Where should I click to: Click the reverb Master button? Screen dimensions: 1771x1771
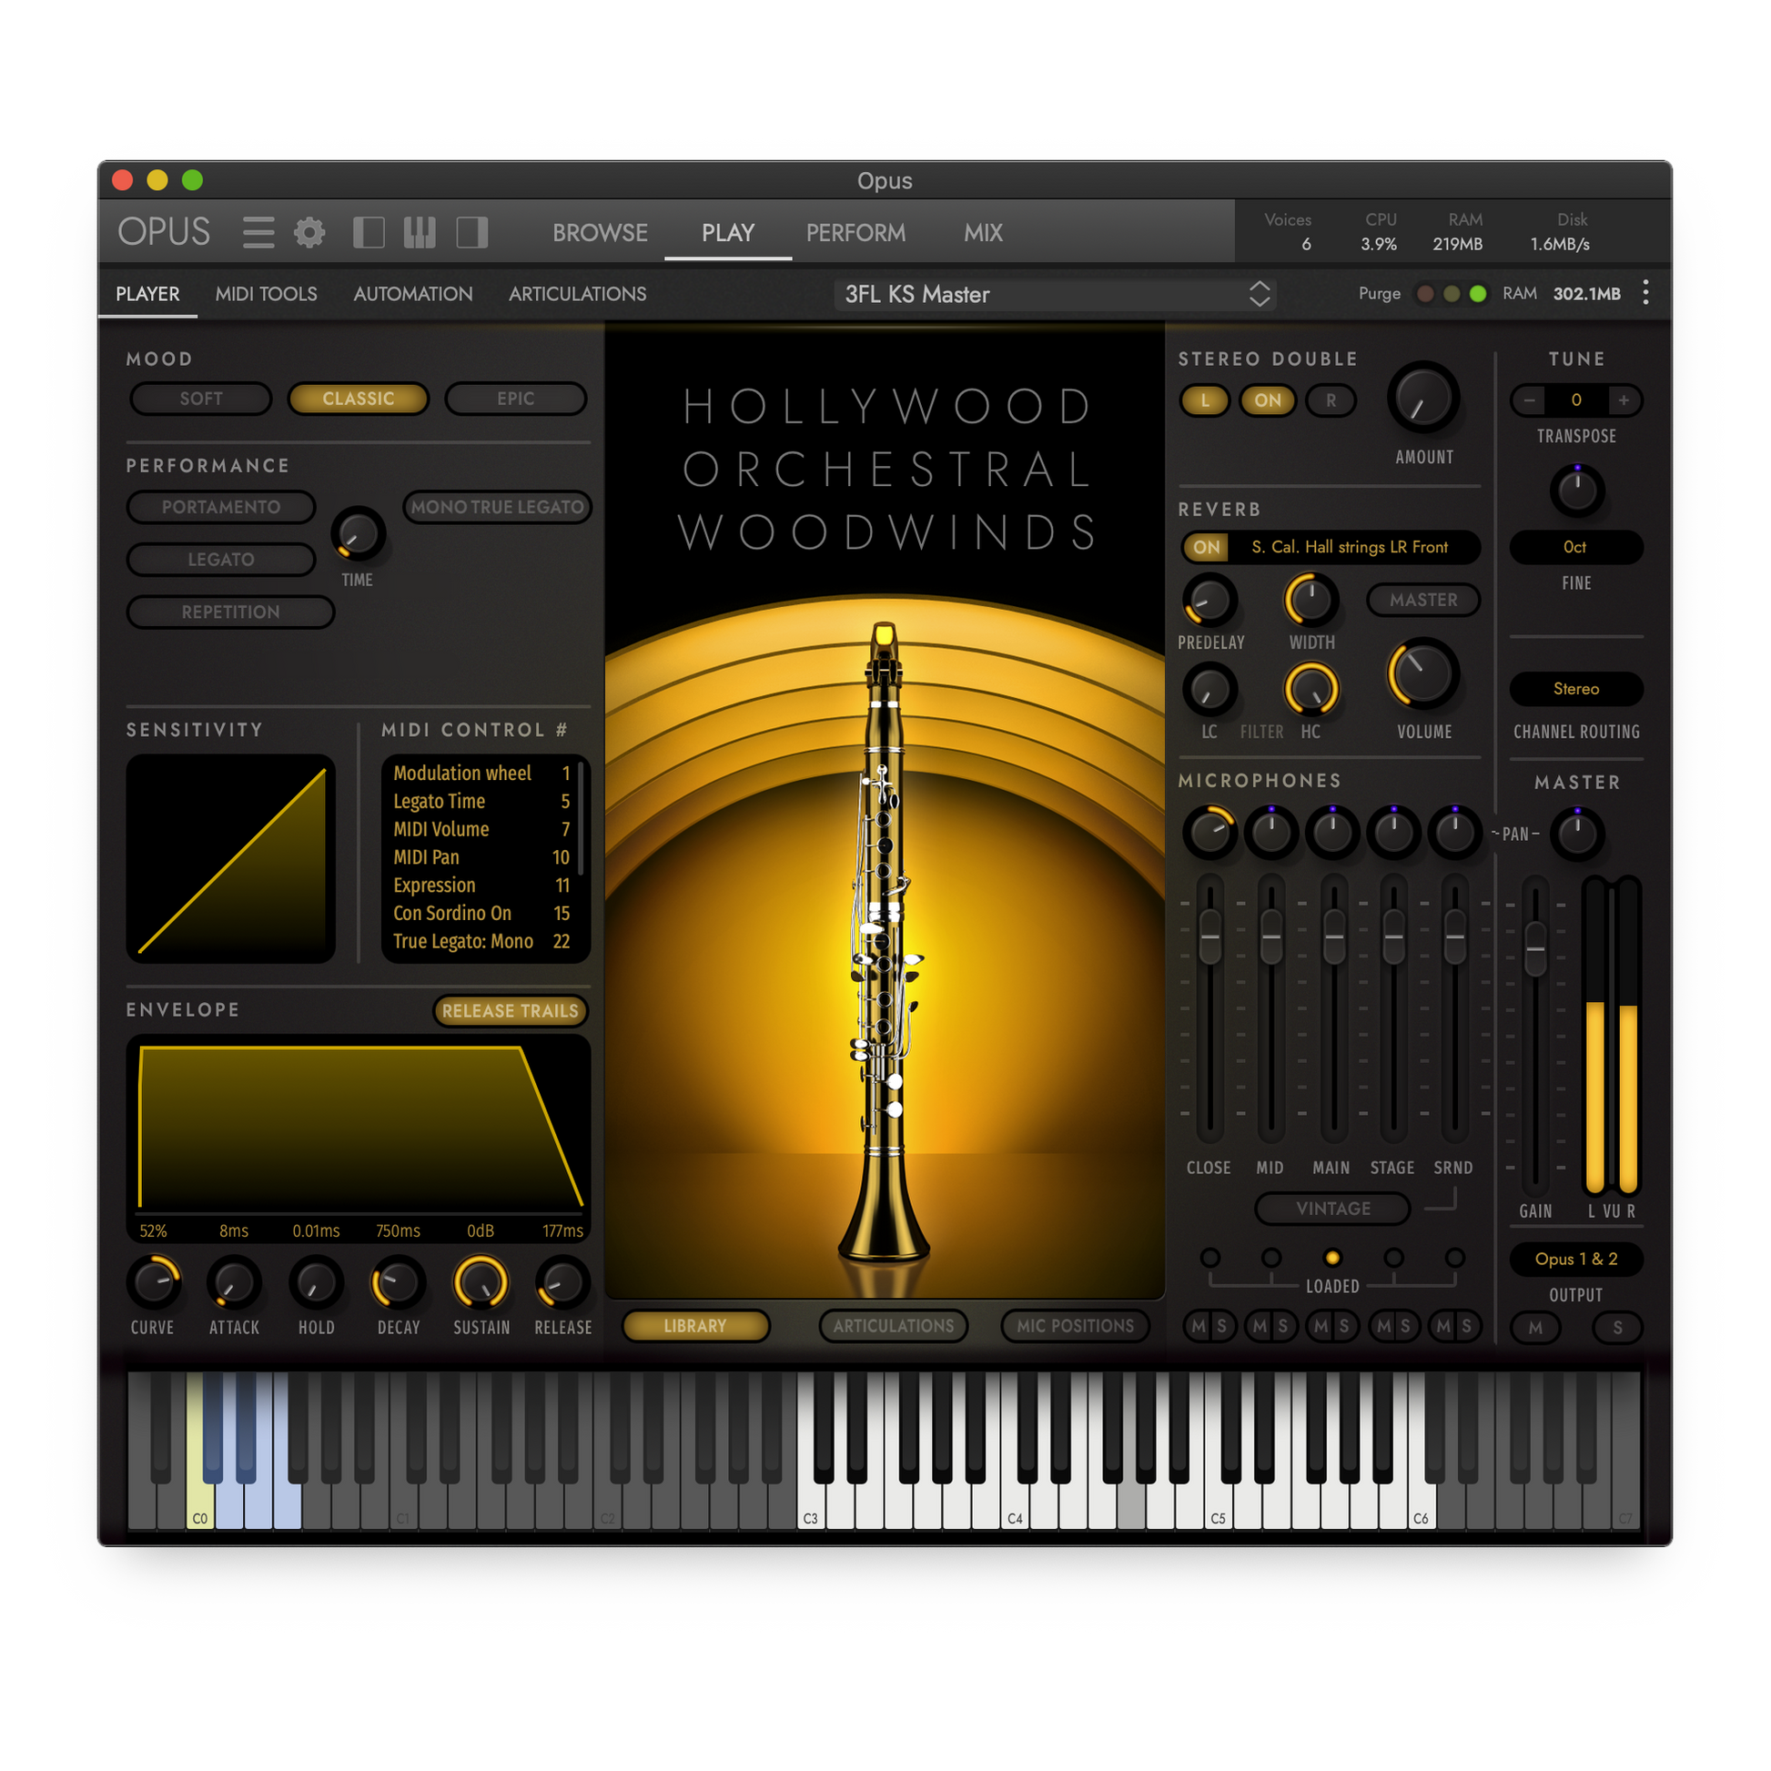pos(1422,600)
